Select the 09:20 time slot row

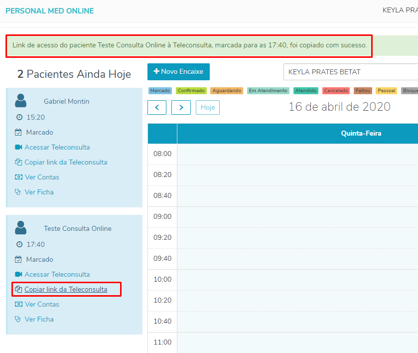click(297, 238)
